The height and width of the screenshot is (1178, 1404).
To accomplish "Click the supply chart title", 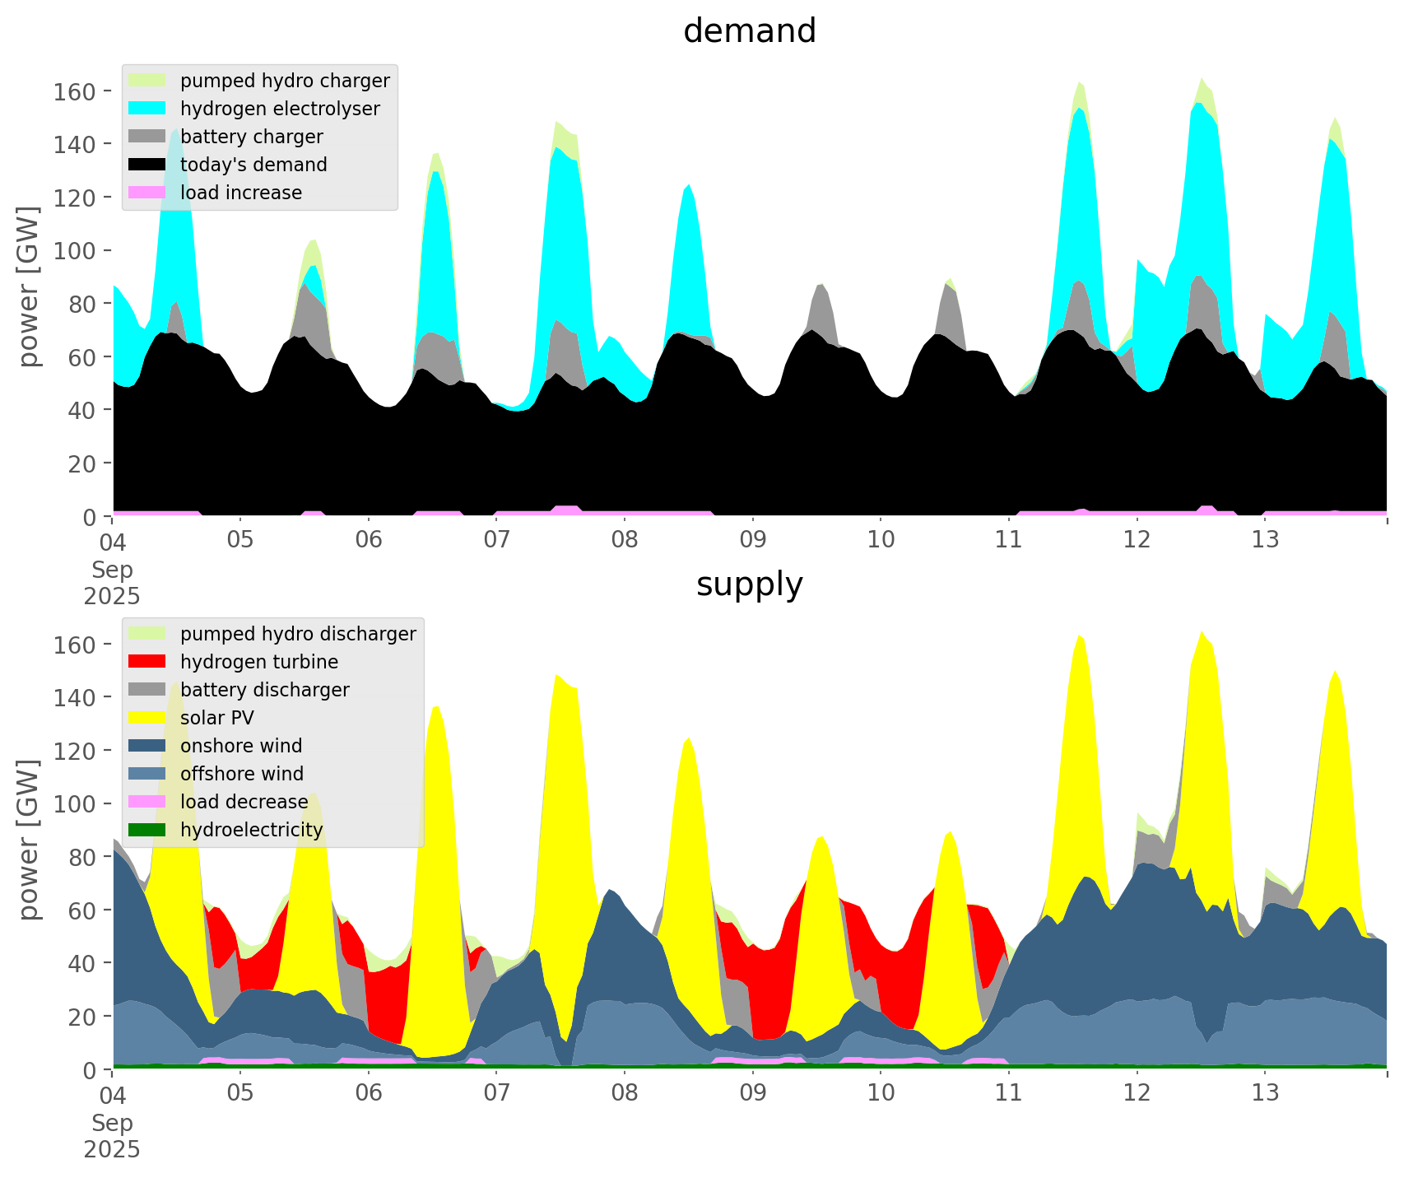I will coord(749,584).
